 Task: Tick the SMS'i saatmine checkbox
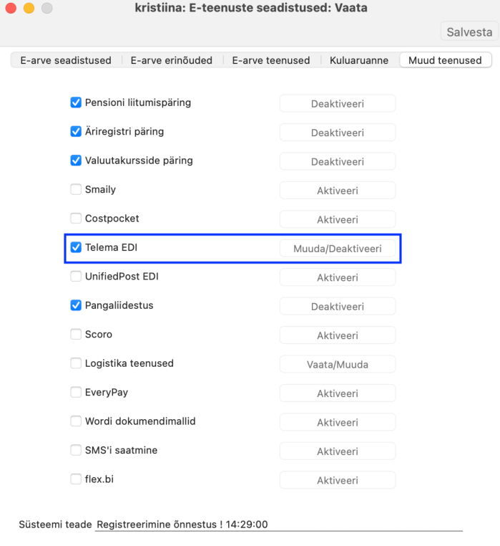(x=76, y=450)
